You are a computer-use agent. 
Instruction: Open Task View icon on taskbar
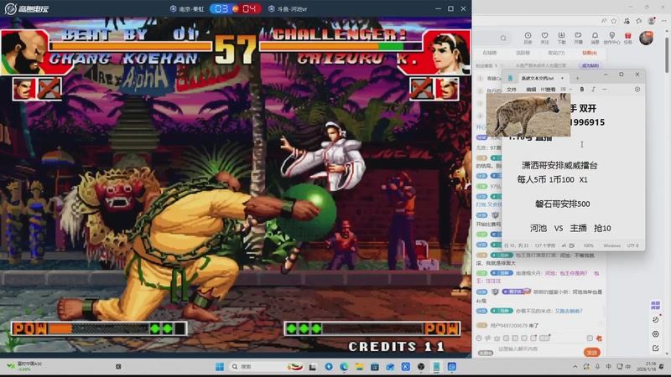(313, 367)
